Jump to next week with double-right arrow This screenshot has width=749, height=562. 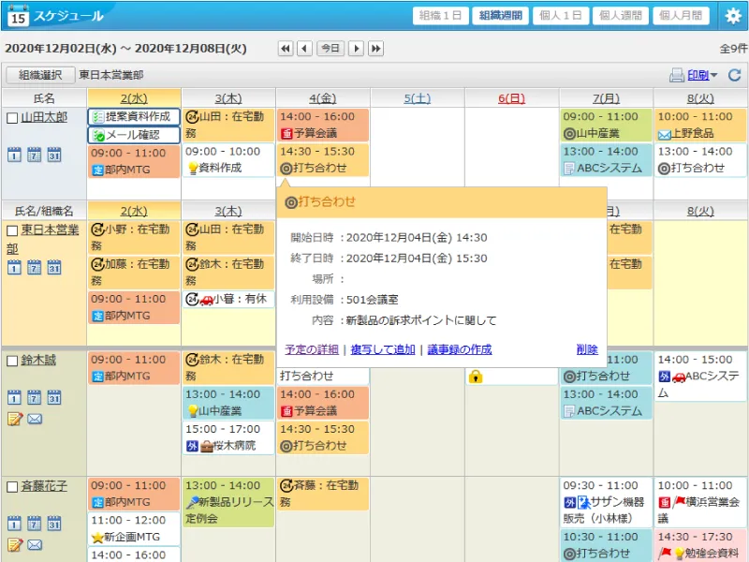point(375,49)
